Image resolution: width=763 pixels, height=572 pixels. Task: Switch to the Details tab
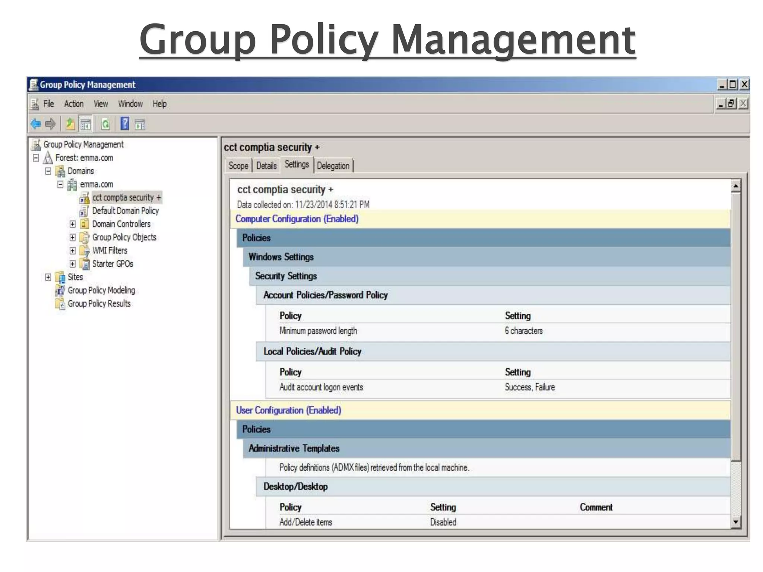266,166
